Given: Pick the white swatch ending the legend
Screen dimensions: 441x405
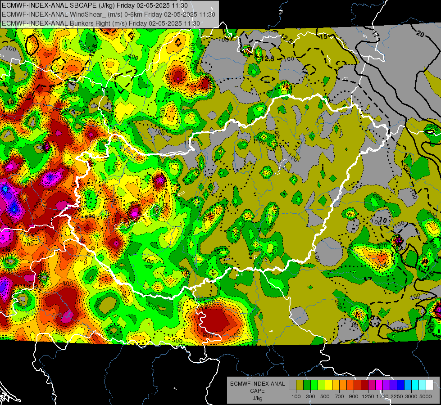Looking at the screenshot, I should 429,385.
